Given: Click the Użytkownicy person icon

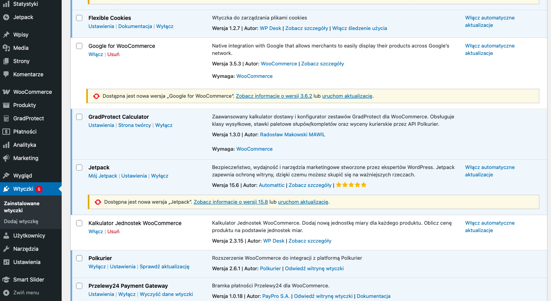Looking at the screenshot, I should click(6, 236).
